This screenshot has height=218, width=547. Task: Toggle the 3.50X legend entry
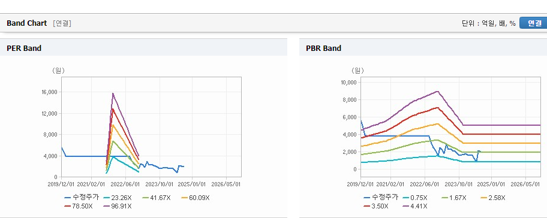[375, 206]
